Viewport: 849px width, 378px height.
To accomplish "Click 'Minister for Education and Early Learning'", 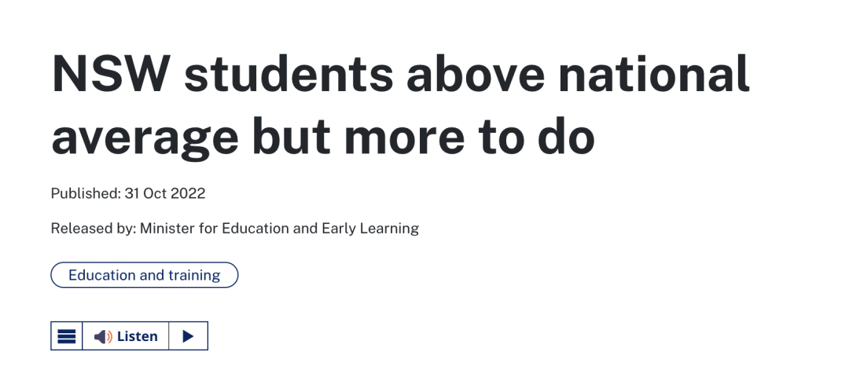I will 279,228.
